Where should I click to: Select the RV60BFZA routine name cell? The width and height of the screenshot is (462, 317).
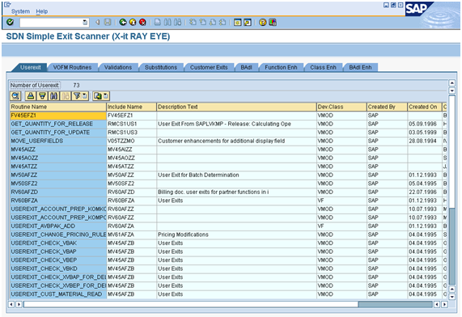tap(58, 201)
